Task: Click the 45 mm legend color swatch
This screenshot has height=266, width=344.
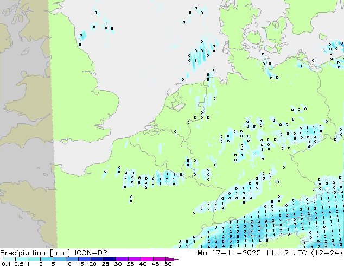Action: pos(160,259)
